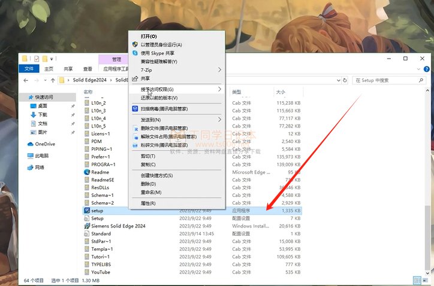Click the setup application file icon
The image size is (434, 286).
click(87, 211)
